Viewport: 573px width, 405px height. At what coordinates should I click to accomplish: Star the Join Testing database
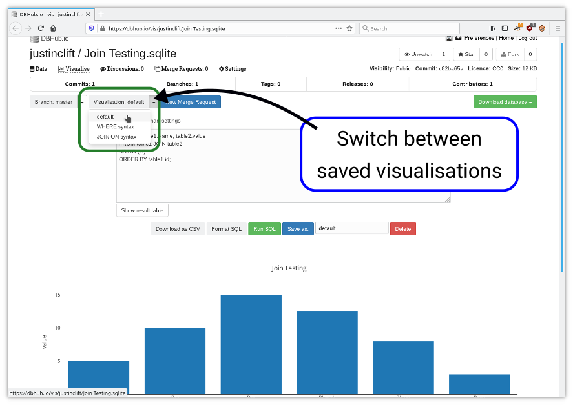click(468, 54)
